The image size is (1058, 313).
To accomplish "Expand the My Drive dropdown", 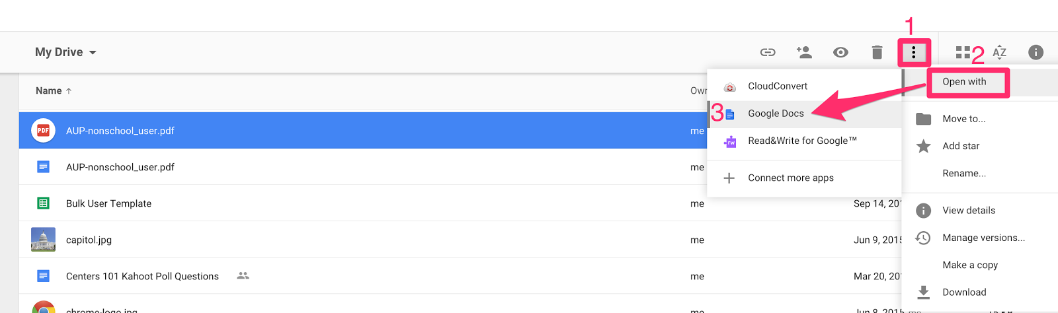I will point(65,52).
